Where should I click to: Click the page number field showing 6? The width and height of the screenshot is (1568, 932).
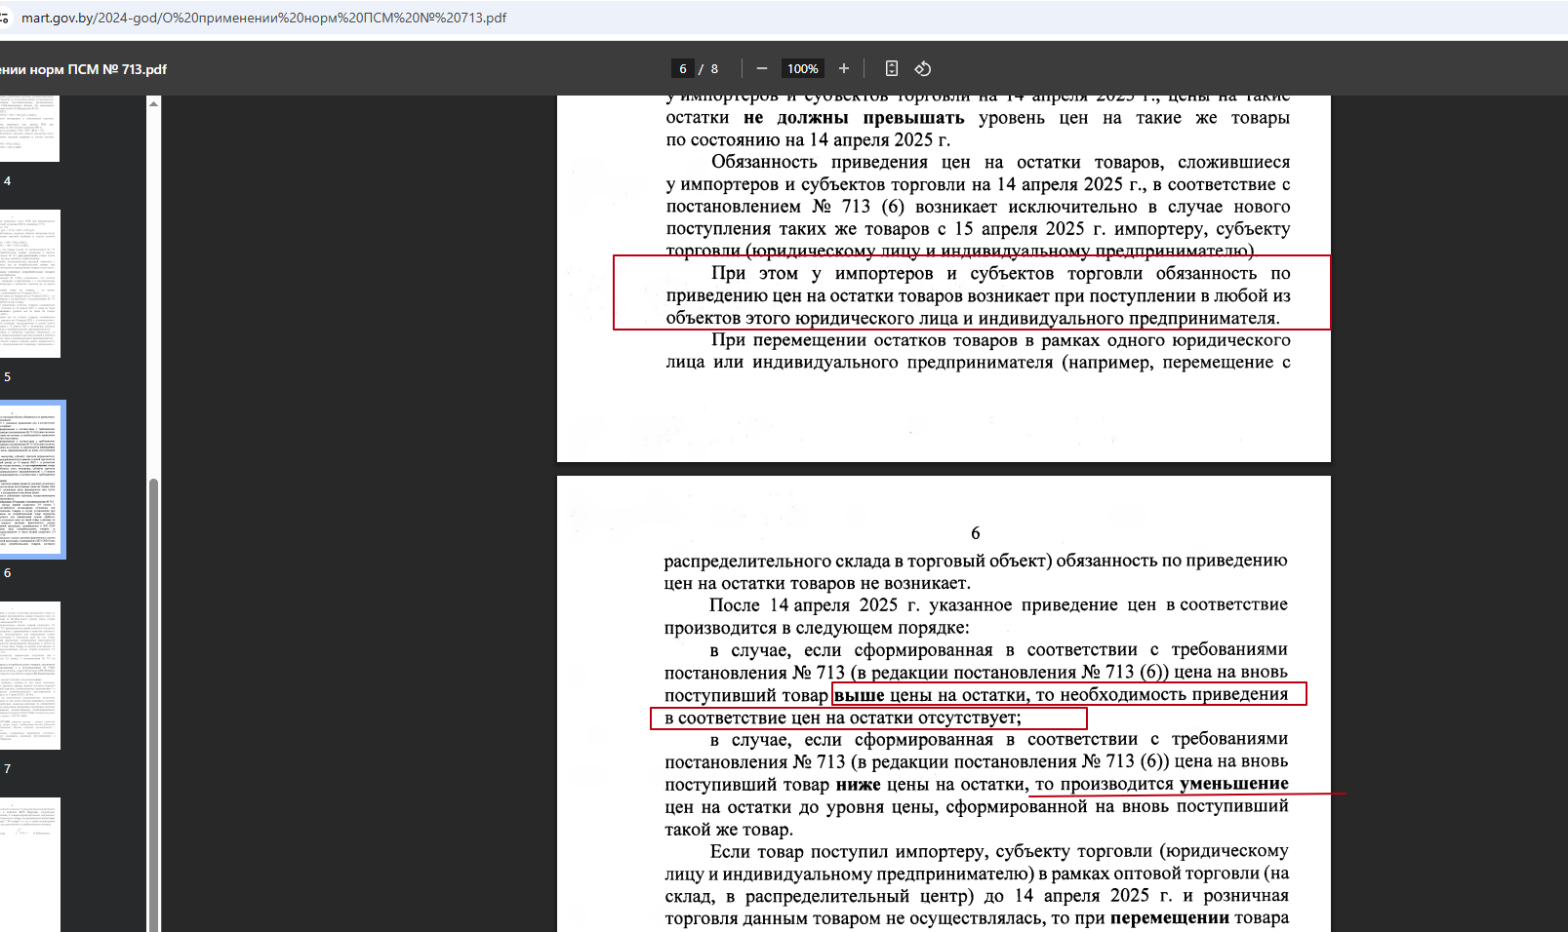683,68
